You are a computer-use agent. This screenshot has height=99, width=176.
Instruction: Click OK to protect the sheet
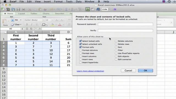coord(145,70)
